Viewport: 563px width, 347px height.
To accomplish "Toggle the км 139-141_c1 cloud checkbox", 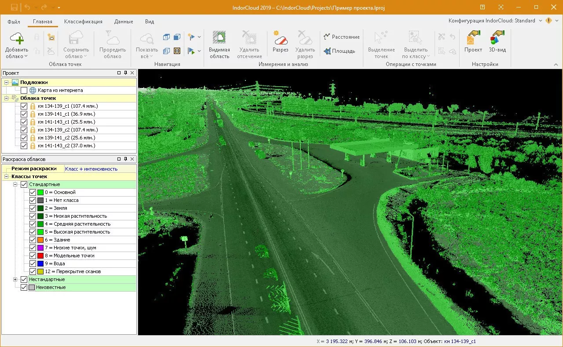I will pos(24,114).
